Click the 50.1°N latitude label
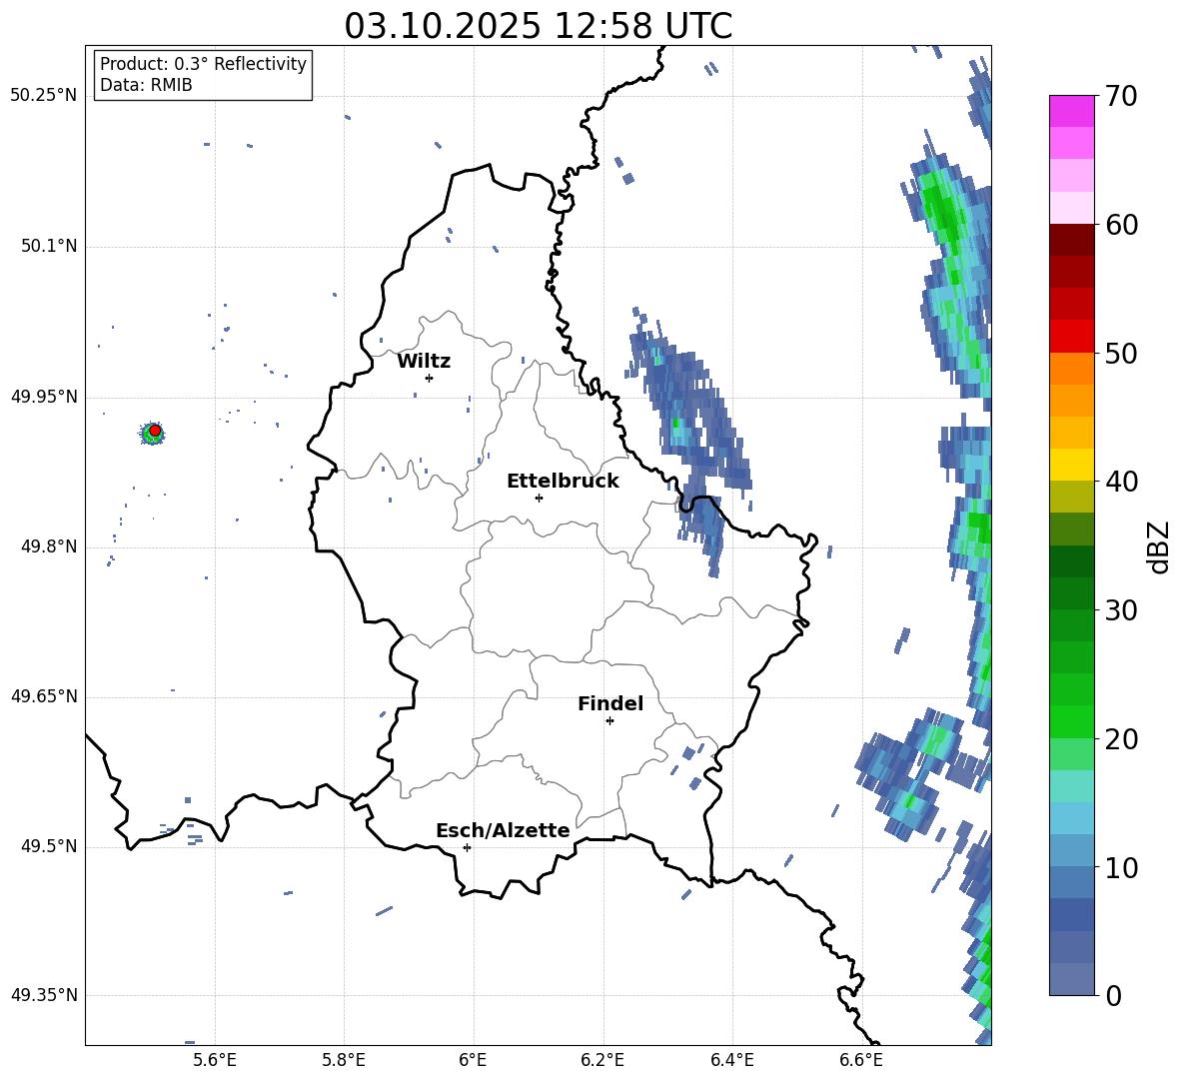Screen dimensions: 1183x1080 coord(49,246)
